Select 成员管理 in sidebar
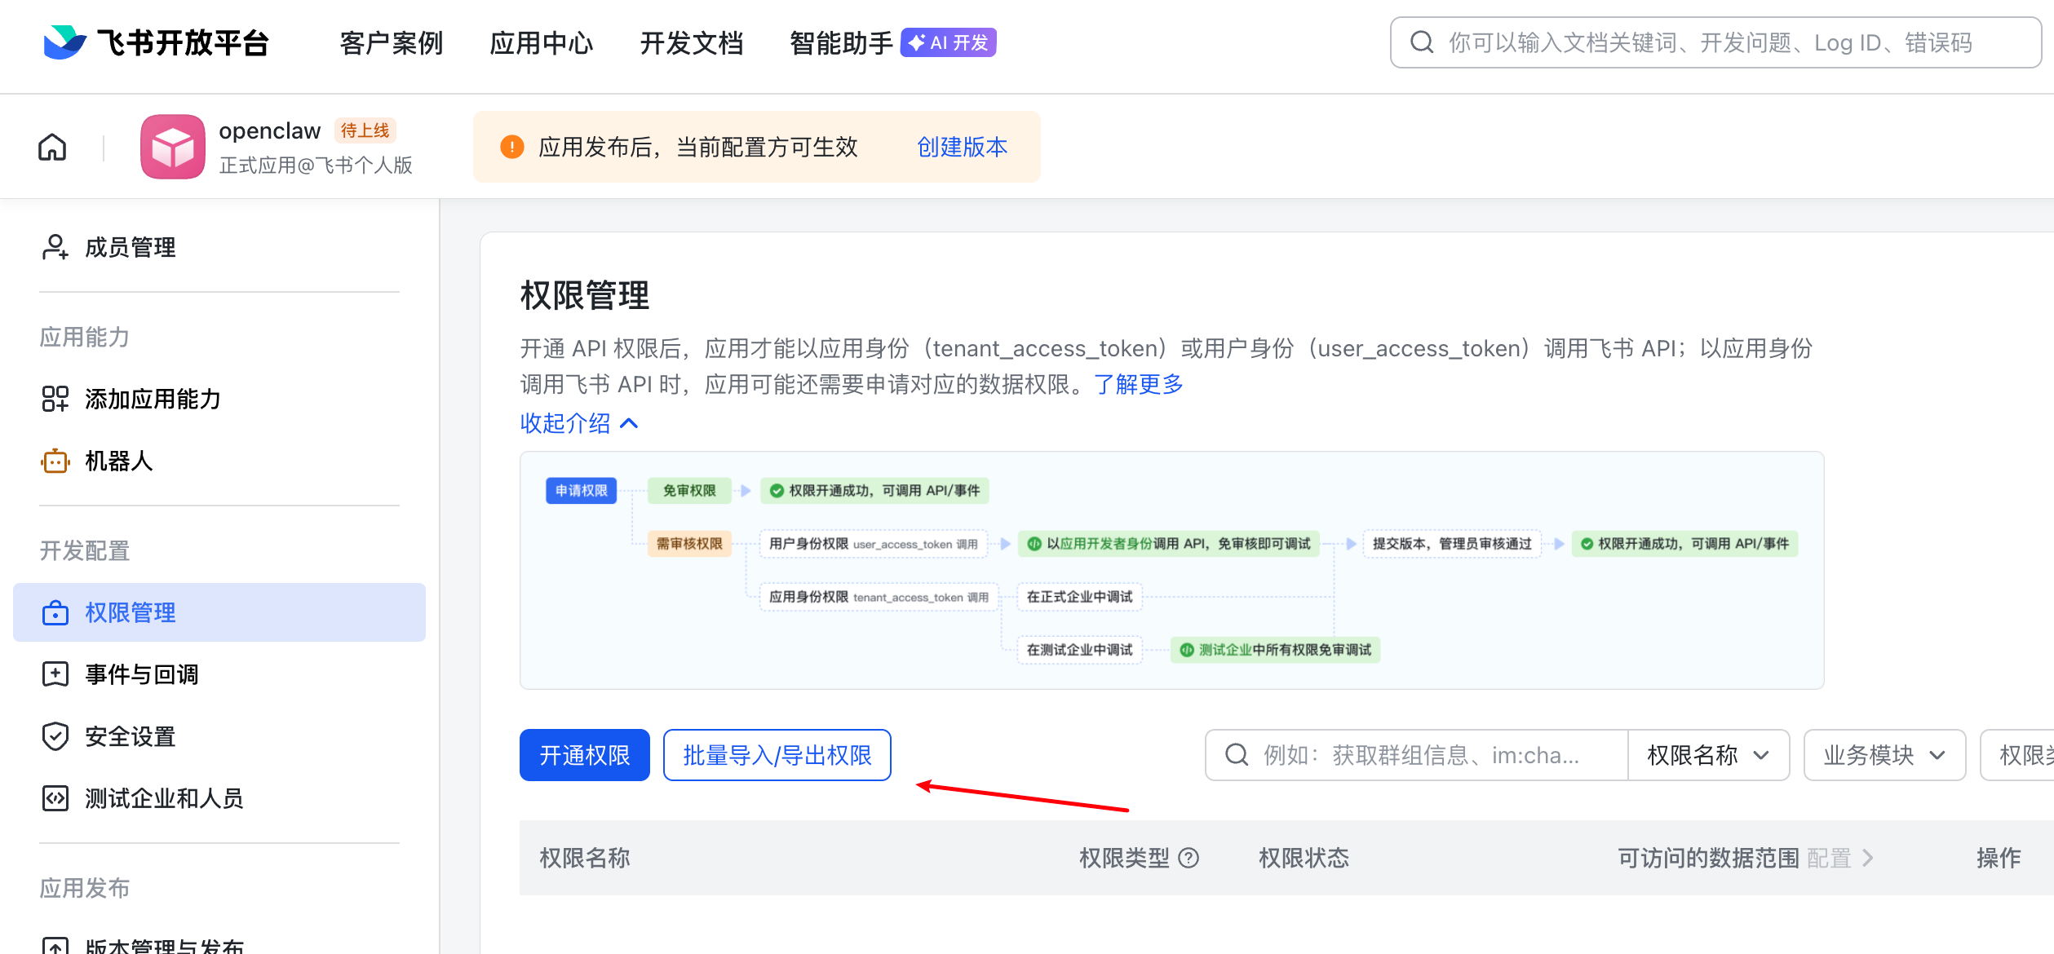Image resolution: width=2054 pixels, height=954 pixels. pos(219,247)
